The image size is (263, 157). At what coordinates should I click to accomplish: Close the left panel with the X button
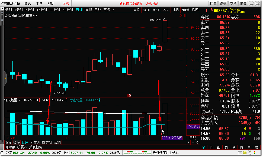(2, 9)
